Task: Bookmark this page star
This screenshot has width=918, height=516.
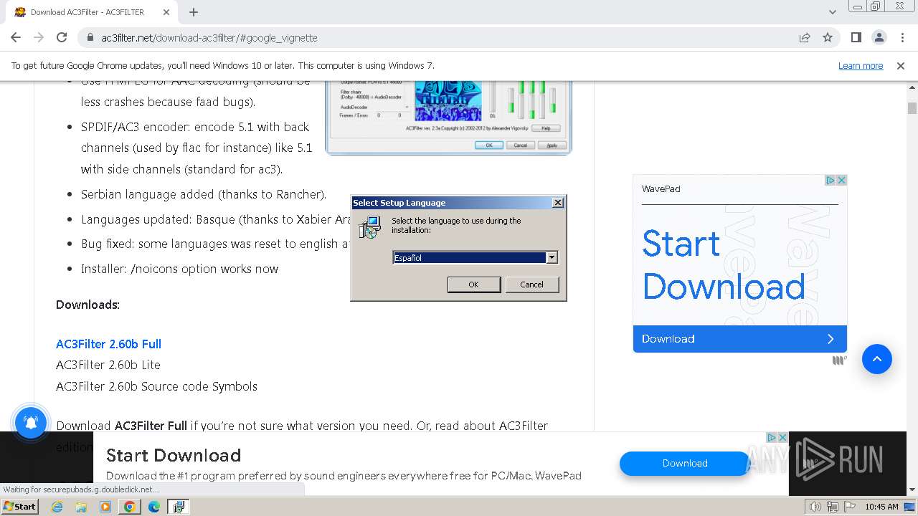Action: pos(828,37)
